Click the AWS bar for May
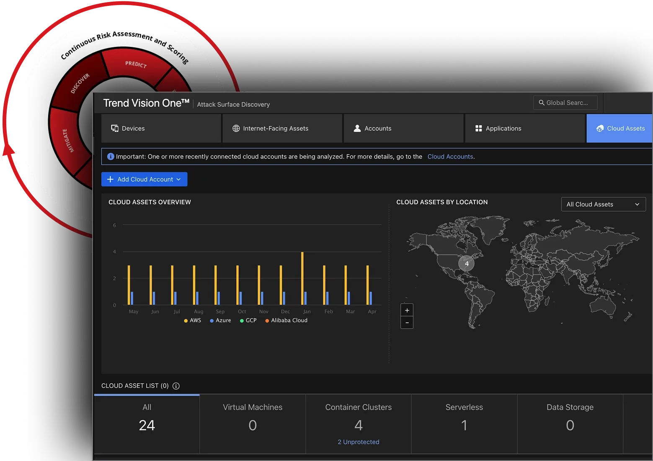The image size is (653, 461). tap(129, 285)
